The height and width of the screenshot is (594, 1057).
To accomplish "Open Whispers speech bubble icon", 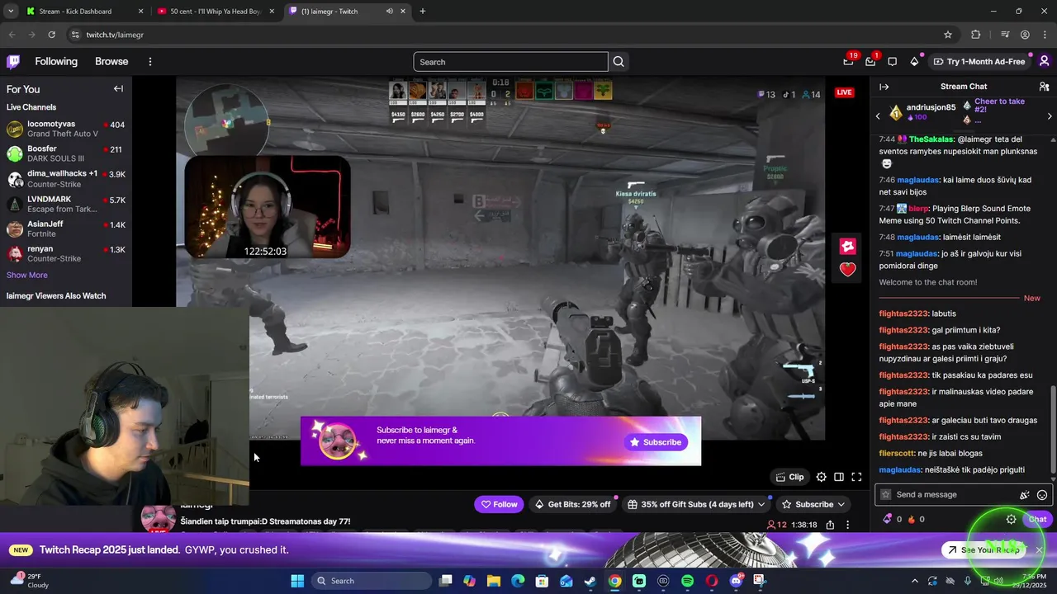I will pyautogui.click(x=892, y=61).
